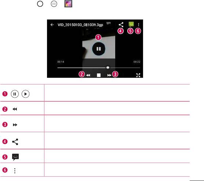Open the apps grid icon at top
Image resolution: width=204 pixels, height=181 pixels.
click(x=54, y=4)
